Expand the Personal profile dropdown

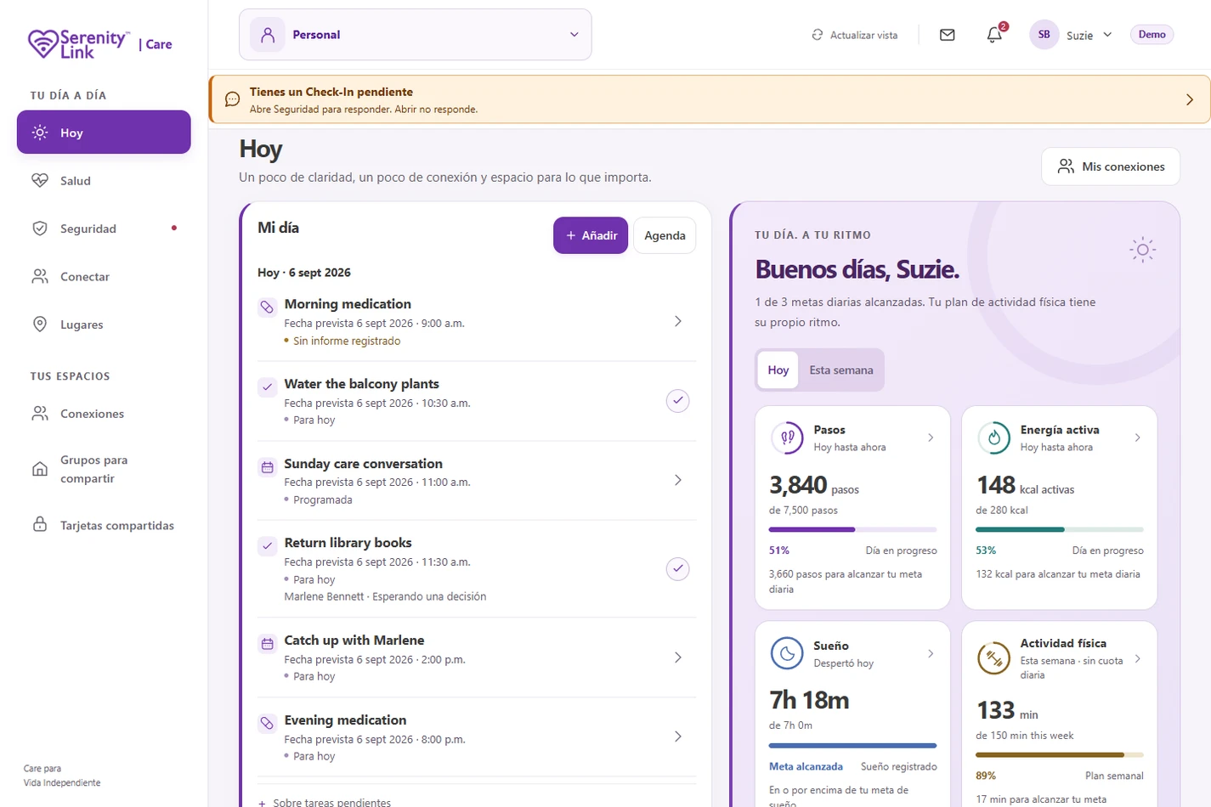pos(416,35)
